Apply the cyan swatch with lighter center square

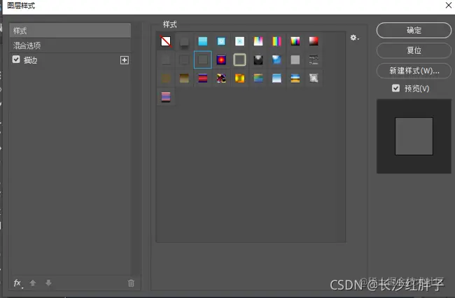[x=221, y=41]
